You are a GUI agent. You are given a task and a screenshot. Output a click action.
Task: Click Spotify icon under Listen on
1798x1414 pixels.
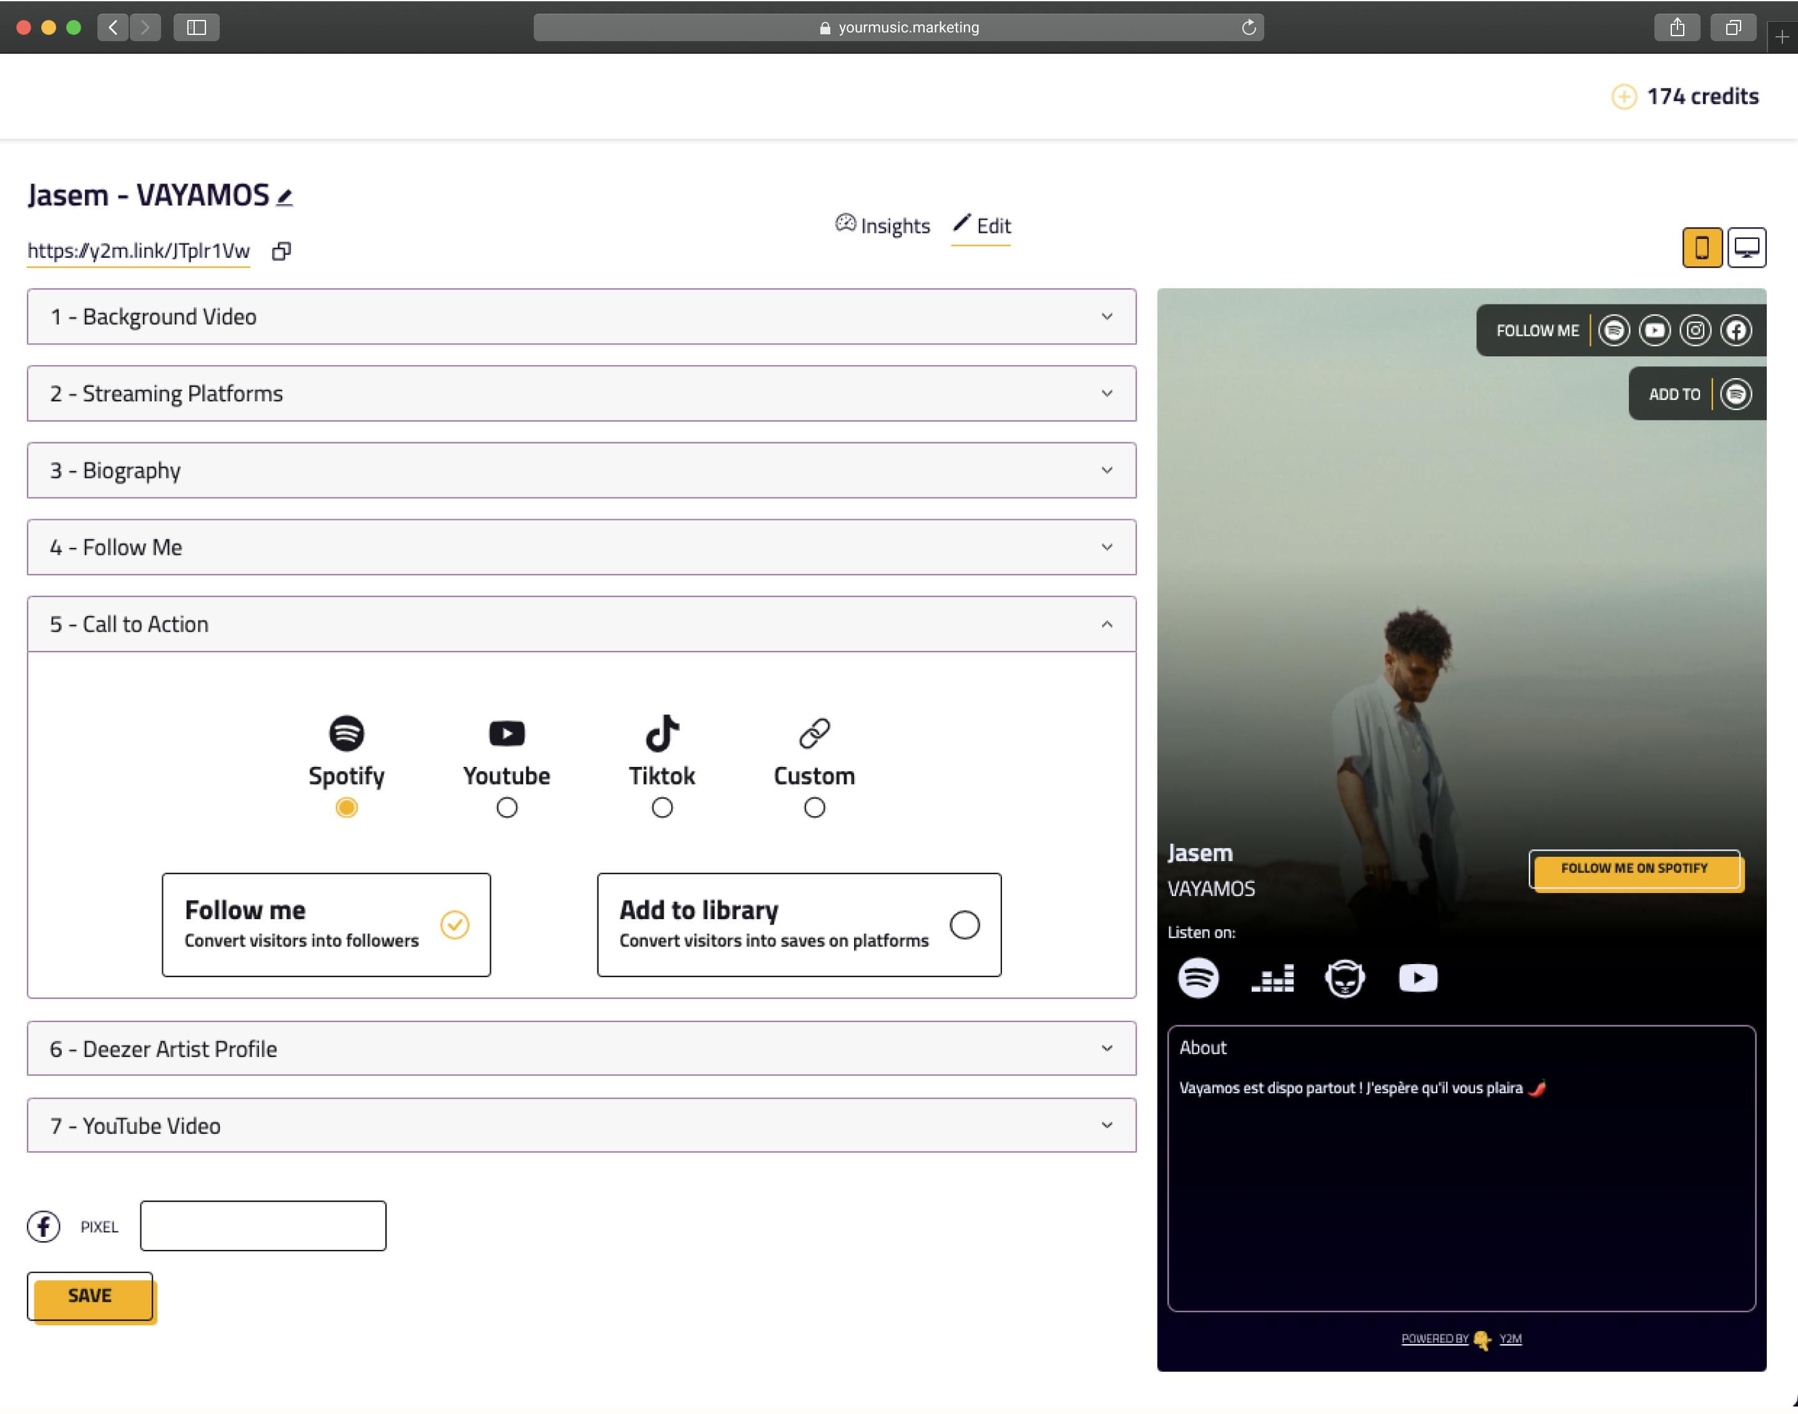click(x=1197, y=978)
